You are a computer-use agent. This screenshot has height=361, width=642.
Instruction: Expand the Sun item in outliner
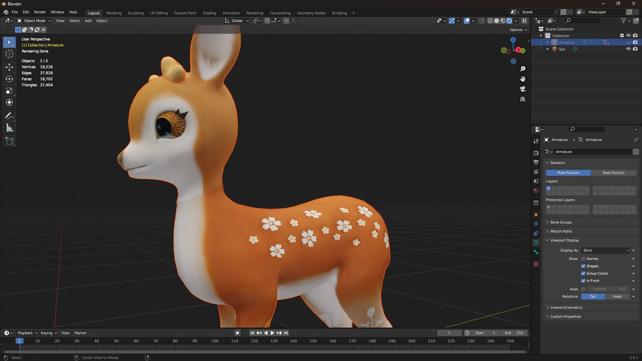pos(547,49)
